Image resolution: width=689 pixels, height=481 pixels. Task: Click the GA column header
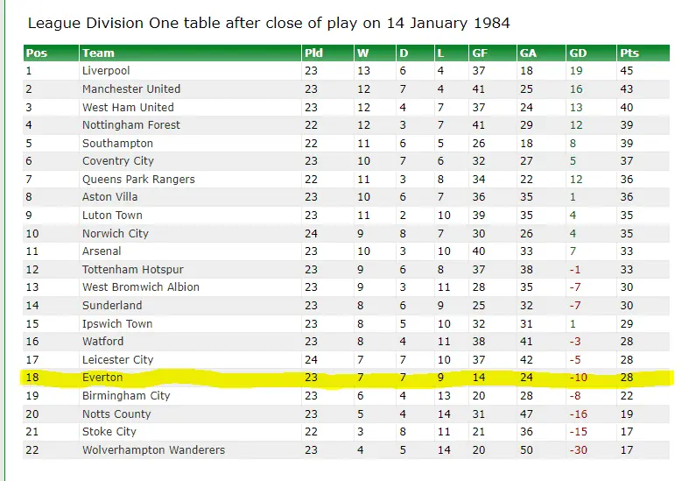coord(528,53)
